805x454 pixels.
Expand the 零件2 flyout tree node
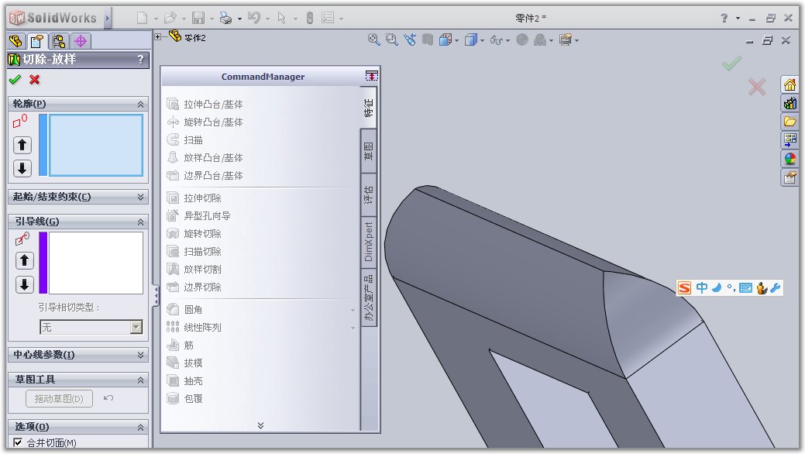tap(158, 36)
